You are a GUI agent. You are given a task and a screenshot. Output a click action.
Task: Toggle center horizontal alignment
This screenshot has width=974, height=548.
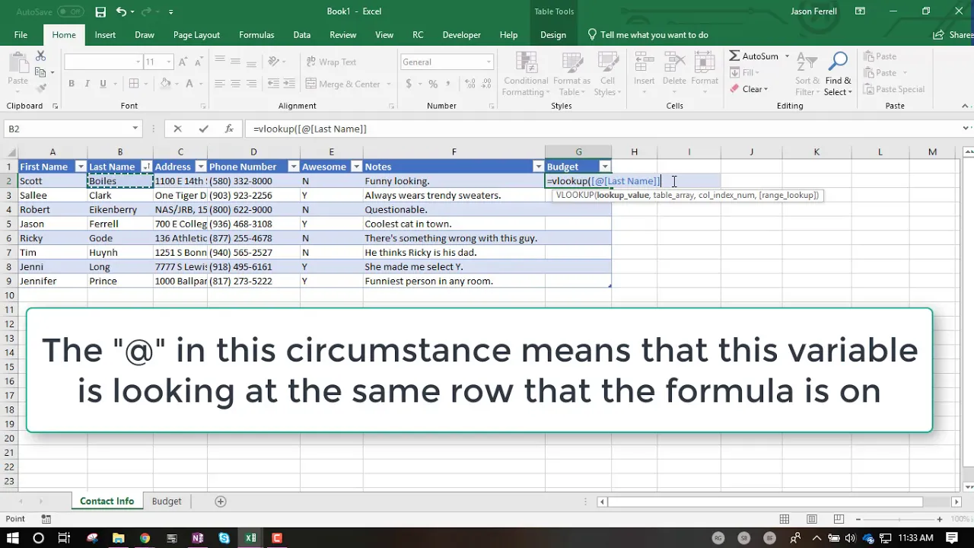tap(235, 84)
